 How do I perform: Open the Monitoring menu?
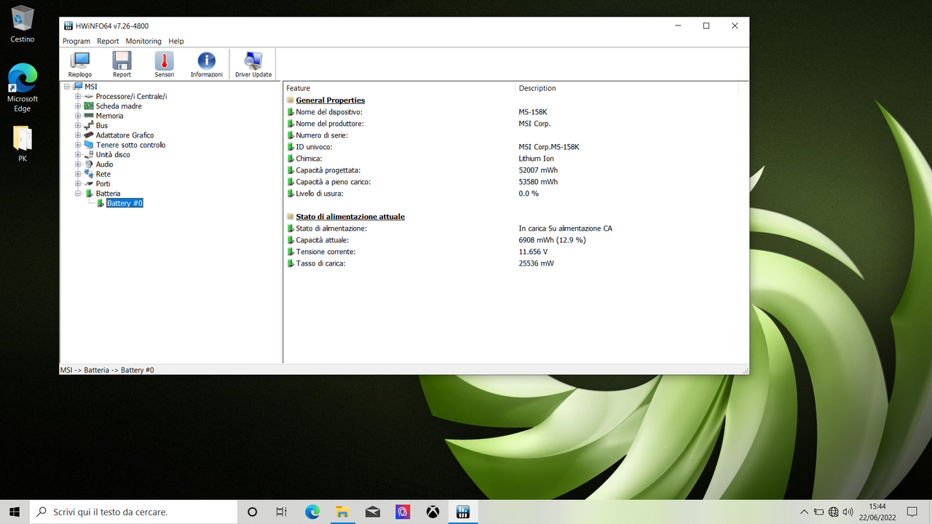click(x=143, y=41)
